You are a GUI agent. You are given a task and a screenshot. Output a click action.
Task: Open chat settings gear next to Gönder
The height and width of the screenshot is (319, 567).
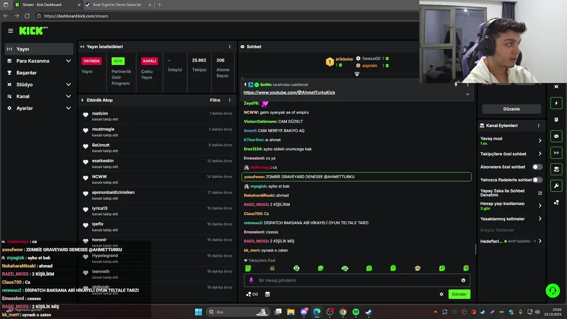tap(441, 294)
